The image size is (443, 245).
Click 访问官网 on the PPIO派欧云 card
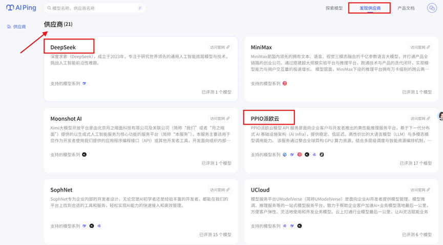(x=420, y=118)
